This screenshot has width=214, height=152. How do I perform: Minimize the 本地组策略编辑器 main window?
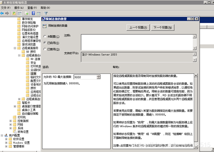click(x=206, y=2)
